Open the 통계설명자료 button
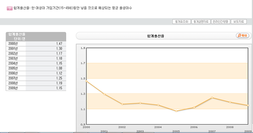 [x=201, y=22]
